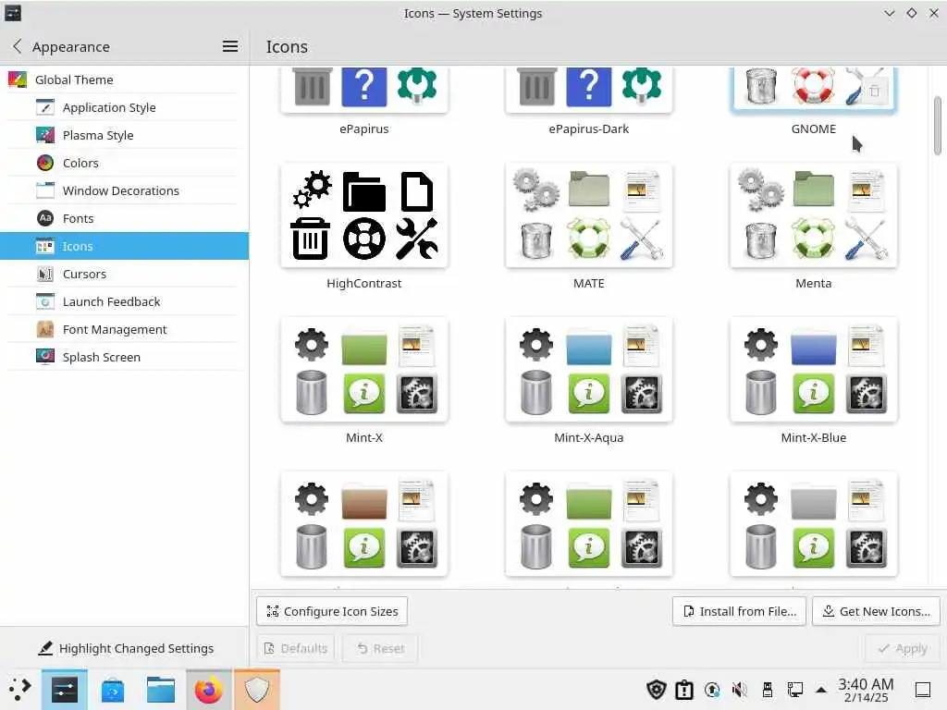947x710 pixels.
Task: Click the Cursors sidebar icon
Action: 45,274
